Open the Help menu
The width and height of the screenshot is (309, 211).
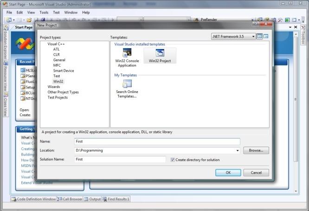pos(86,12)
